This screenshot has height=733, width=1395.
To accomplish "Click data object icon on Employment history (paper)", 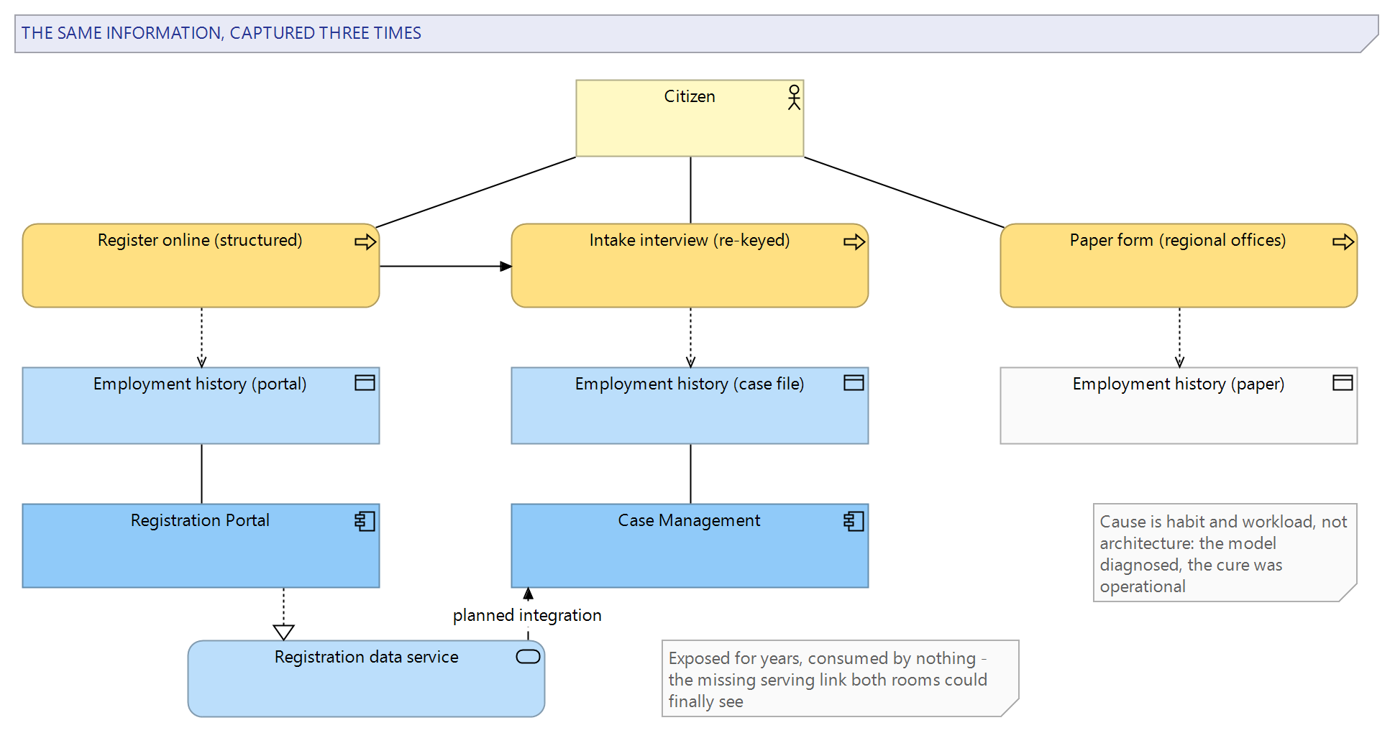I will point(1343,383).
